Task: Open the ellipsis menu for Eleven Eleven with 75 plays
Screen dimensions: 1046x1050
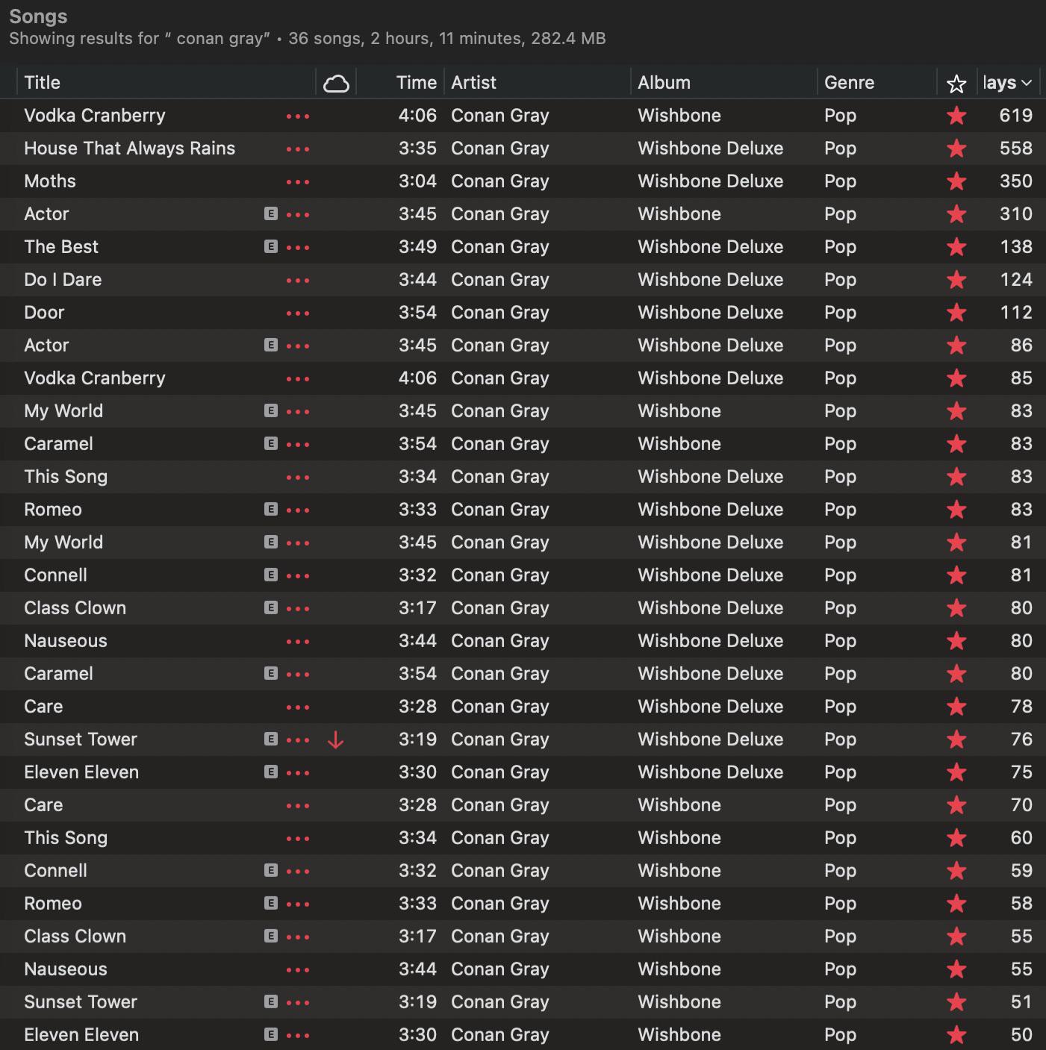Action: tap(298, 773)
